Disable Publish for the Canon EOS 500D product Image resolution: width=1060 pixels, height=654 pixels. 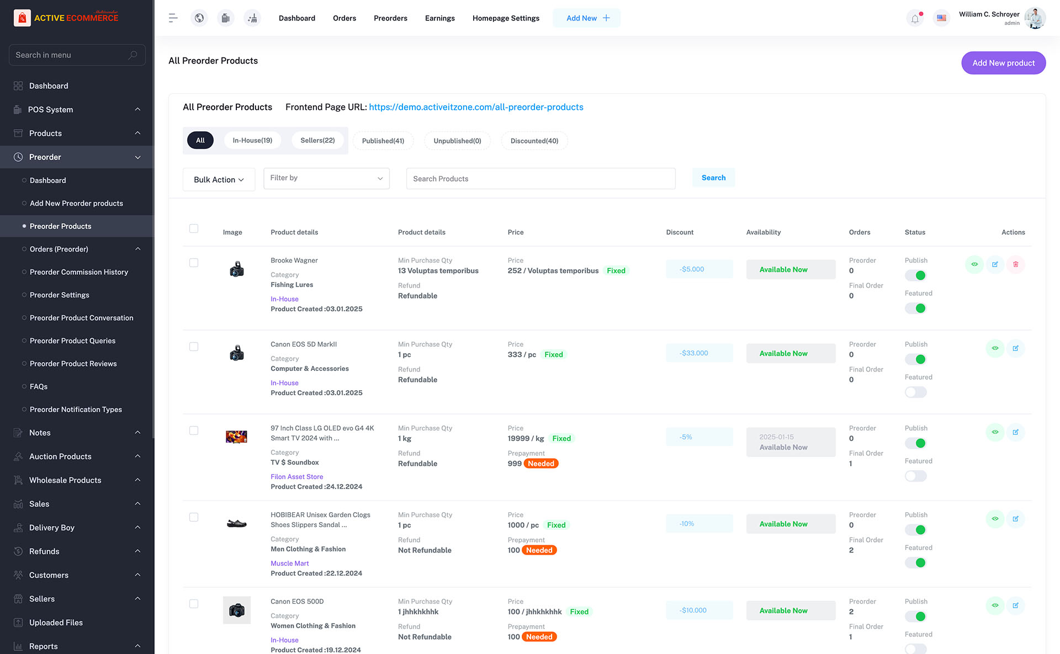[915, 616]
